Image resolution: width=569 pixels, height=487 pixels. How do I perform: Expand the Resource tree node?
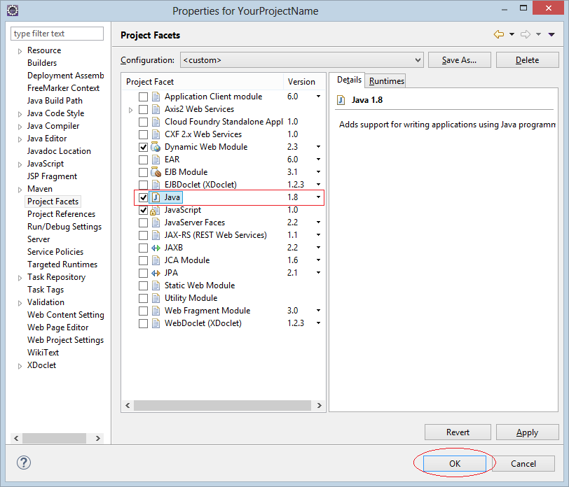coord(20,51)
